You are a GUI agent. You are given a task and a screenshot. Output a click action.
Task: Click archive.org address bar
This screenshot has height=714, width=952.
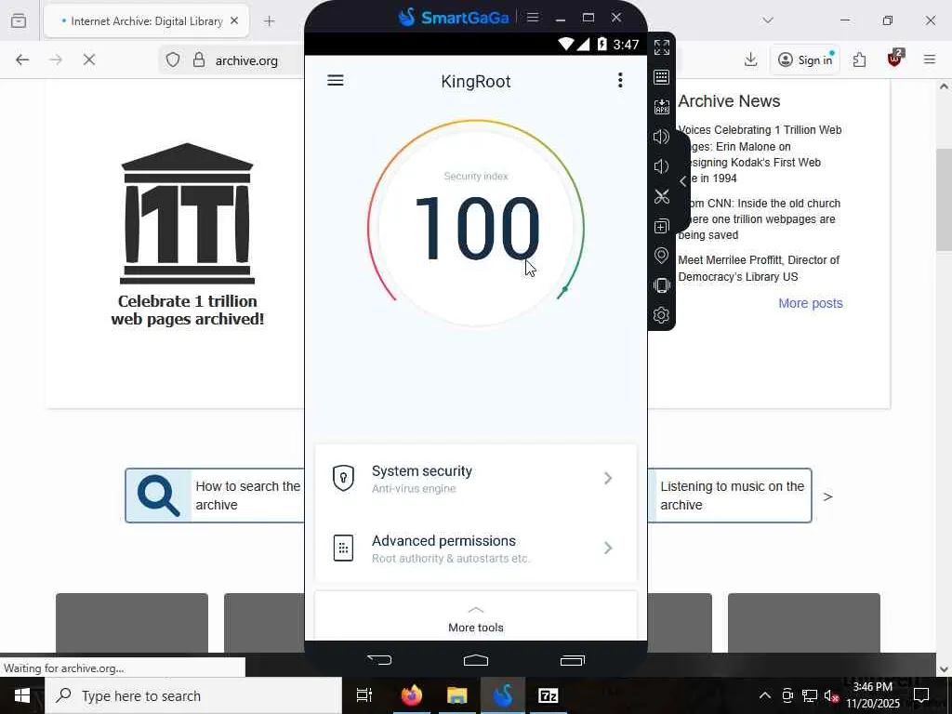tap(246, 60)
